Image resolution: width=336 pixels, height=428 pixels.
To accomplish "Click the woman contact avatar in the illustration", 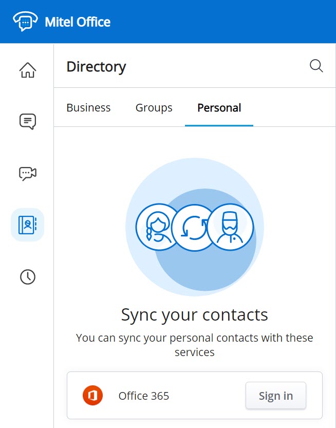I will 156,227.
